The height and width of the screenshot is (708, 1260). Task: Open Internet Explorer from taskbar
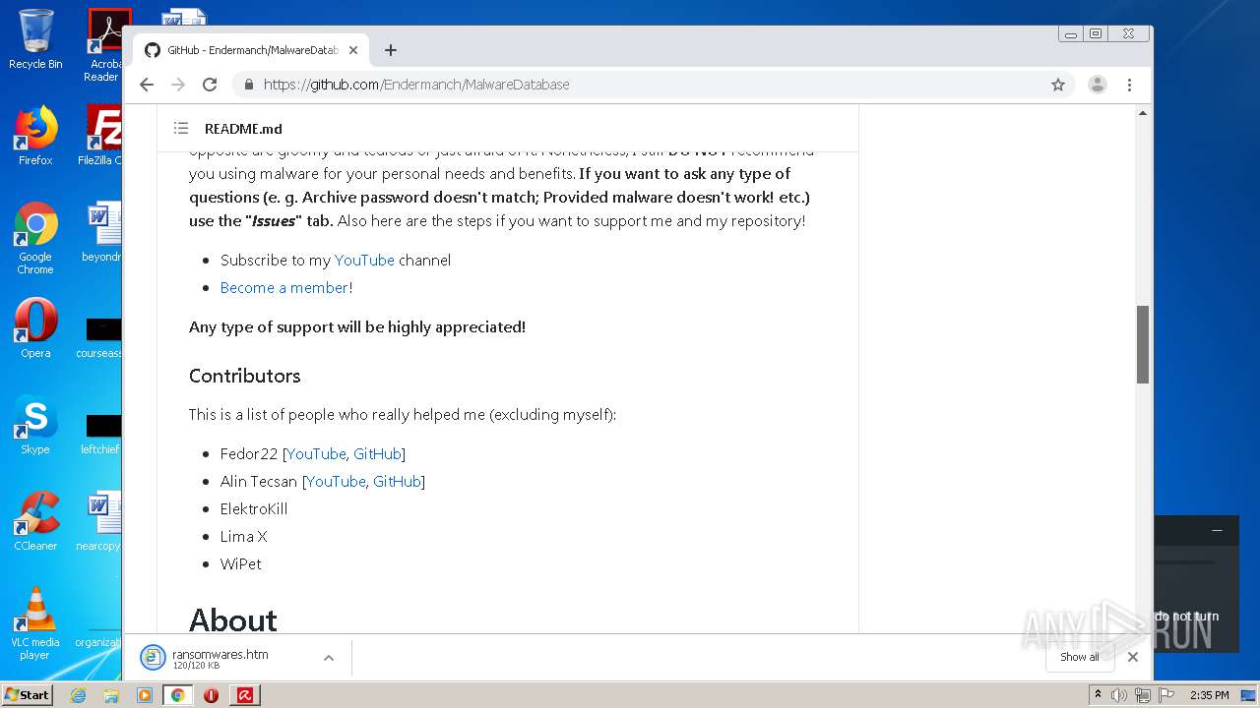pyautogui.click(x=78, y=695)
